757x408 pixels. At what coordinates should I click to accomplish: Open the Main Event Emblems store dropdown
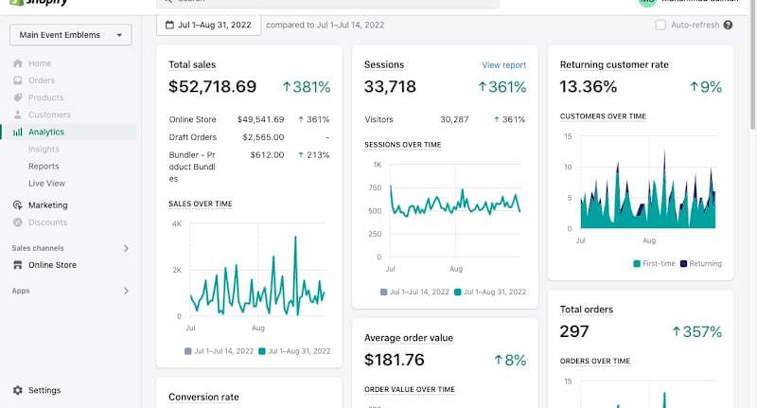click(x=70, y=35)
